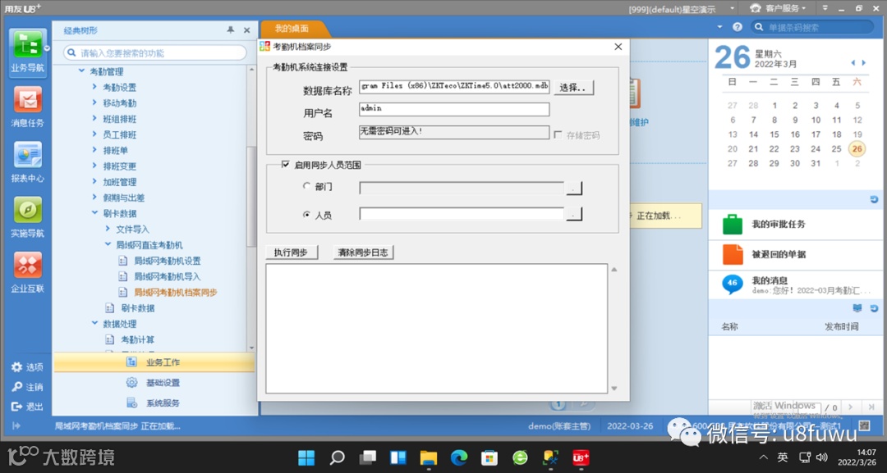887x473 pixels.
Task: Click 执行同步 button
Action: click(x=292, y=252)
